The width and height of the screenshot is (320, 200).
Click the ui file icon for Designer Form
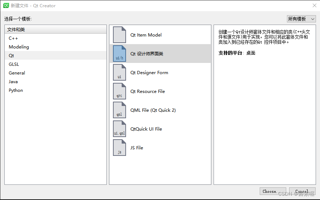[120, 72]
